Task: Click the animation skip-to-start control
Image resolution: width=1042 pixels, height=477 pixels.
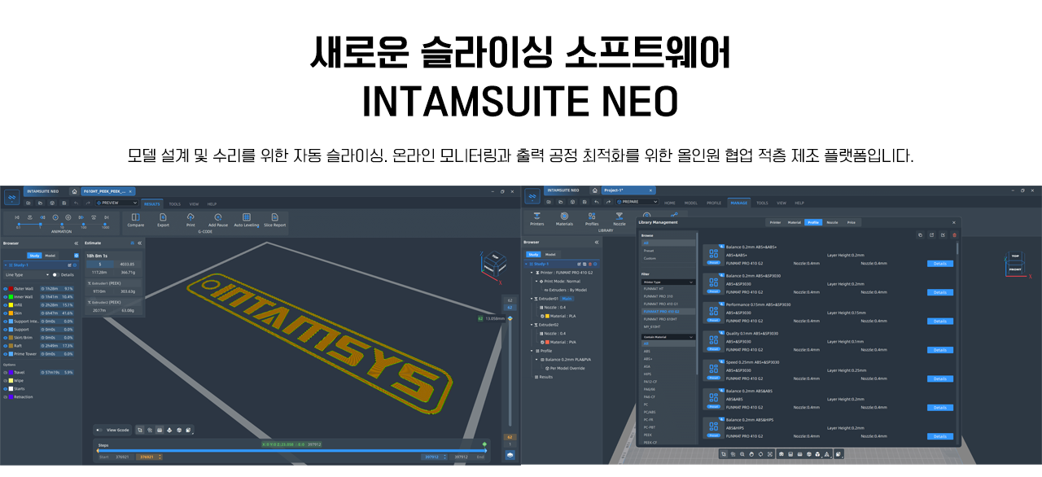Action: pos(17,217)
